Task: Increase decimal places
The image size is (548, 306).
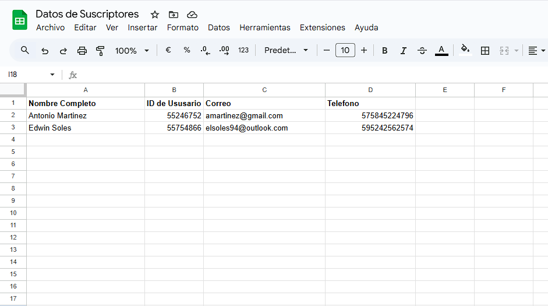Action: 224,51
